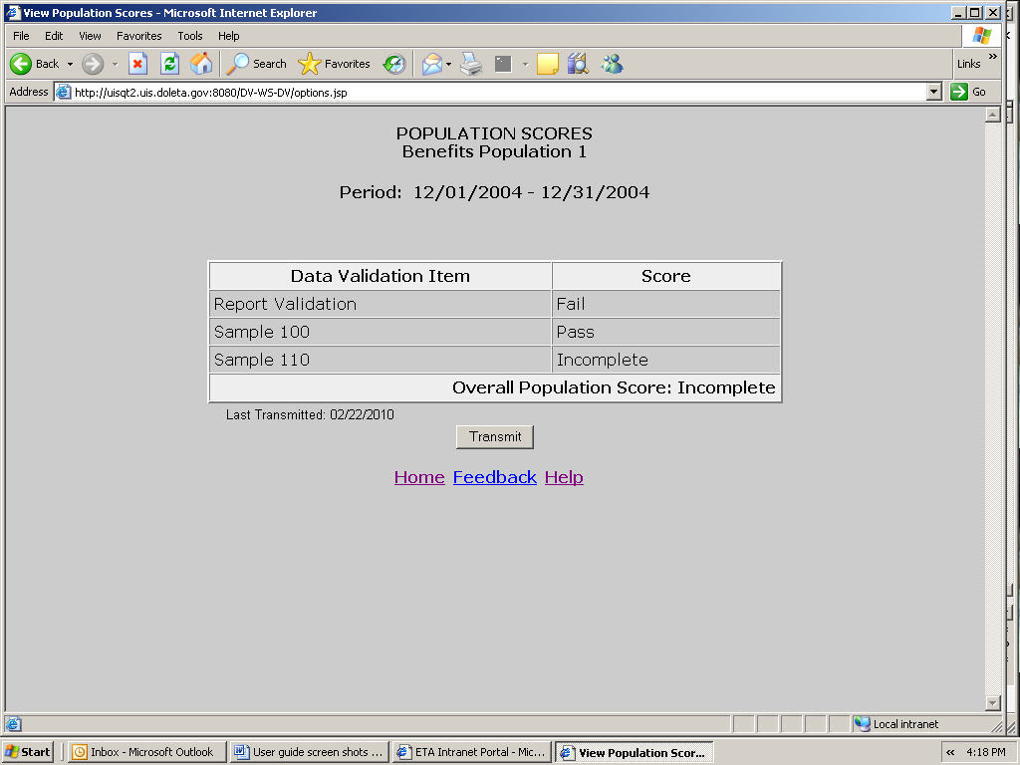The width and height of the screenshot is (1020, 765).
Task: Open the View menu
Action: point(90,36)
